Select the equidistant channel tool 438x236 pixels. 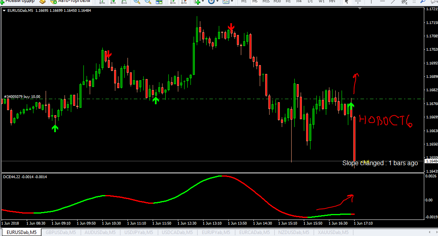404,2
